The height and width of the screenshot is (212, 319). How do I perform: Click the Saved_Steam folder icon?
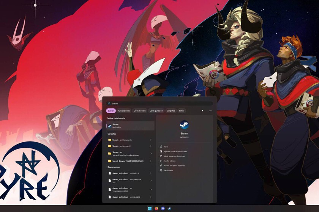(110, 161)
